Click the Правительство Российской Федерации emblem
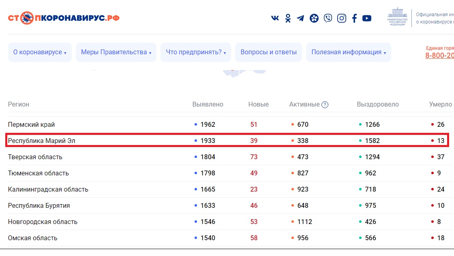The height and width of the screenshot is (256, 454). pos(397,17)
